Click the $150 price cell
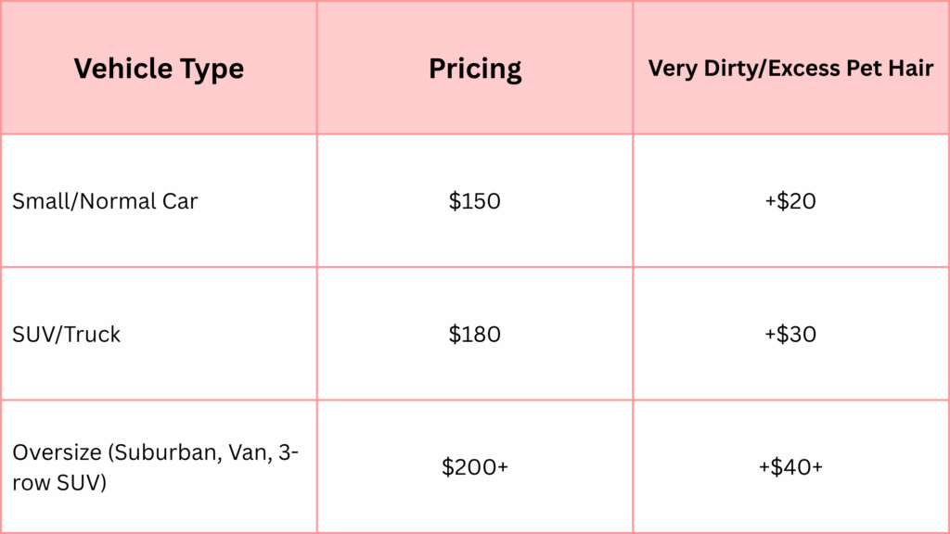Viewport: 950px width, 534px height. pos(475,201)
